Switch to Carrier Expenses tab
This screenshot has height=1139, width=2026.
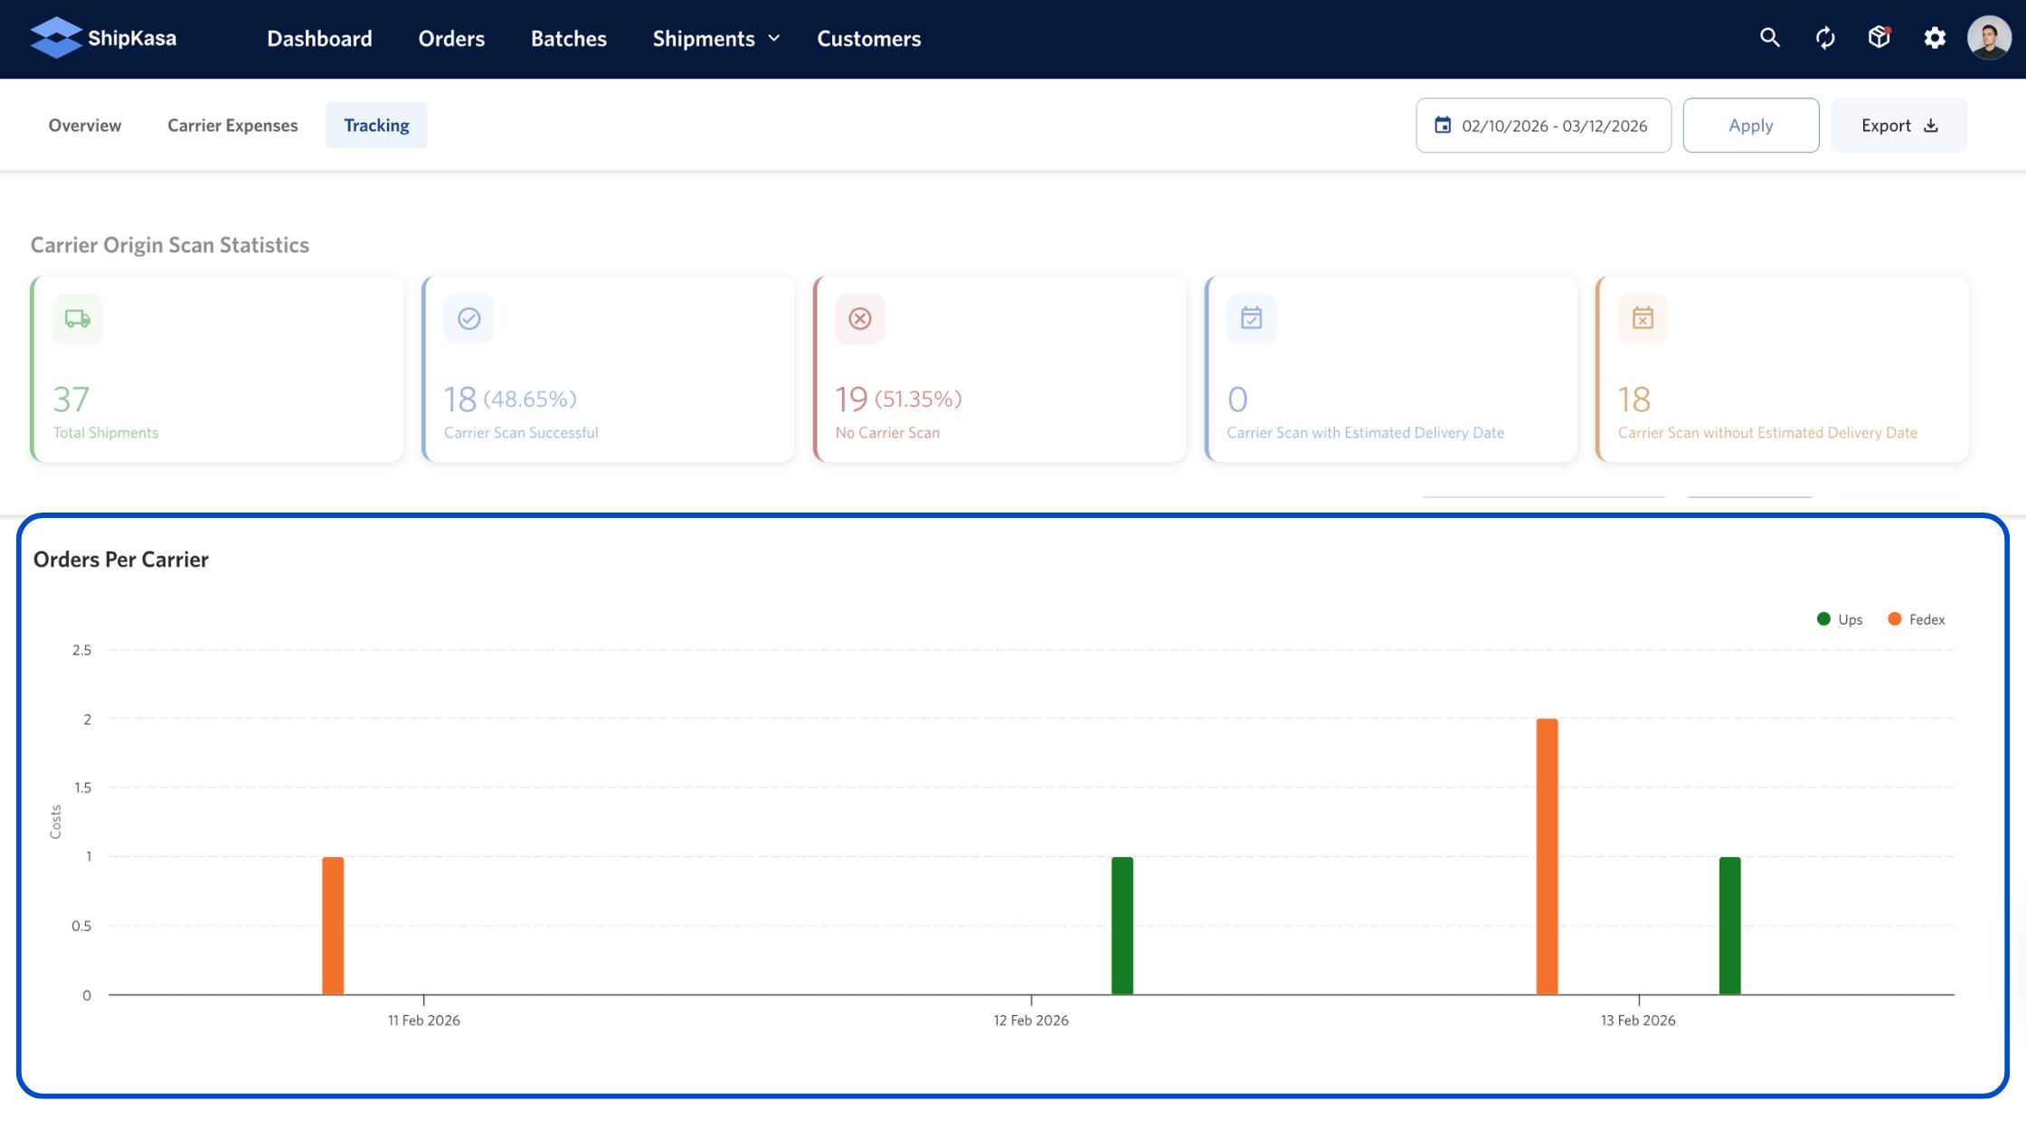[x=232, y=126]
